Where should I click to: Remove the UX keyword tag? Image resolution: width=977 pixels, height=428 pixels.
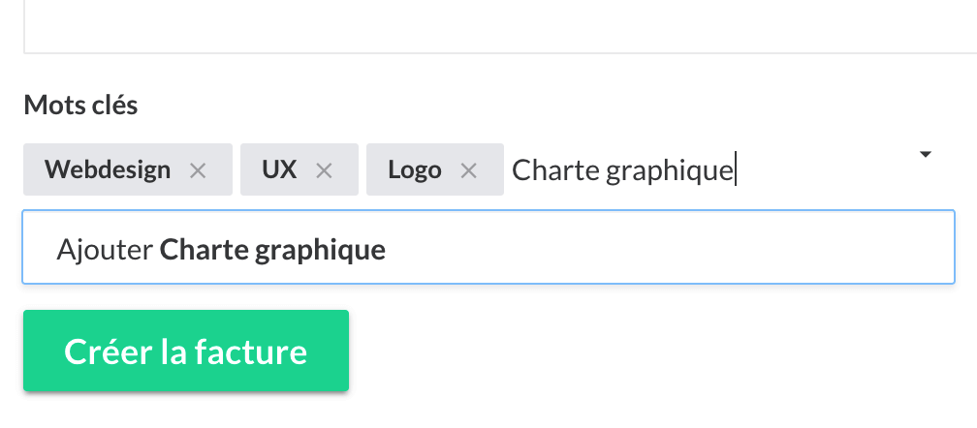(x=324, y=170)
